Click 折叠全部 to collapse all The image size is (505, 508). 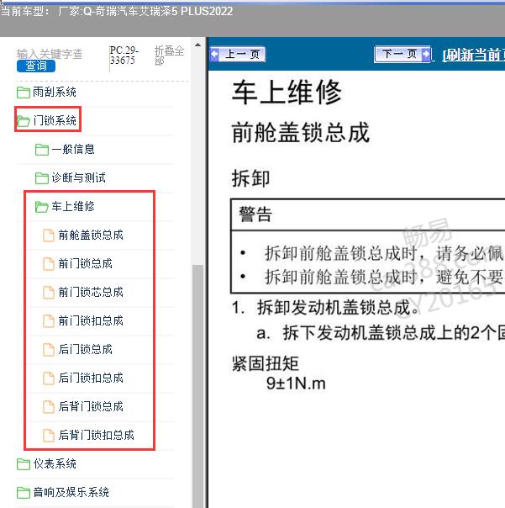point(169,56)
